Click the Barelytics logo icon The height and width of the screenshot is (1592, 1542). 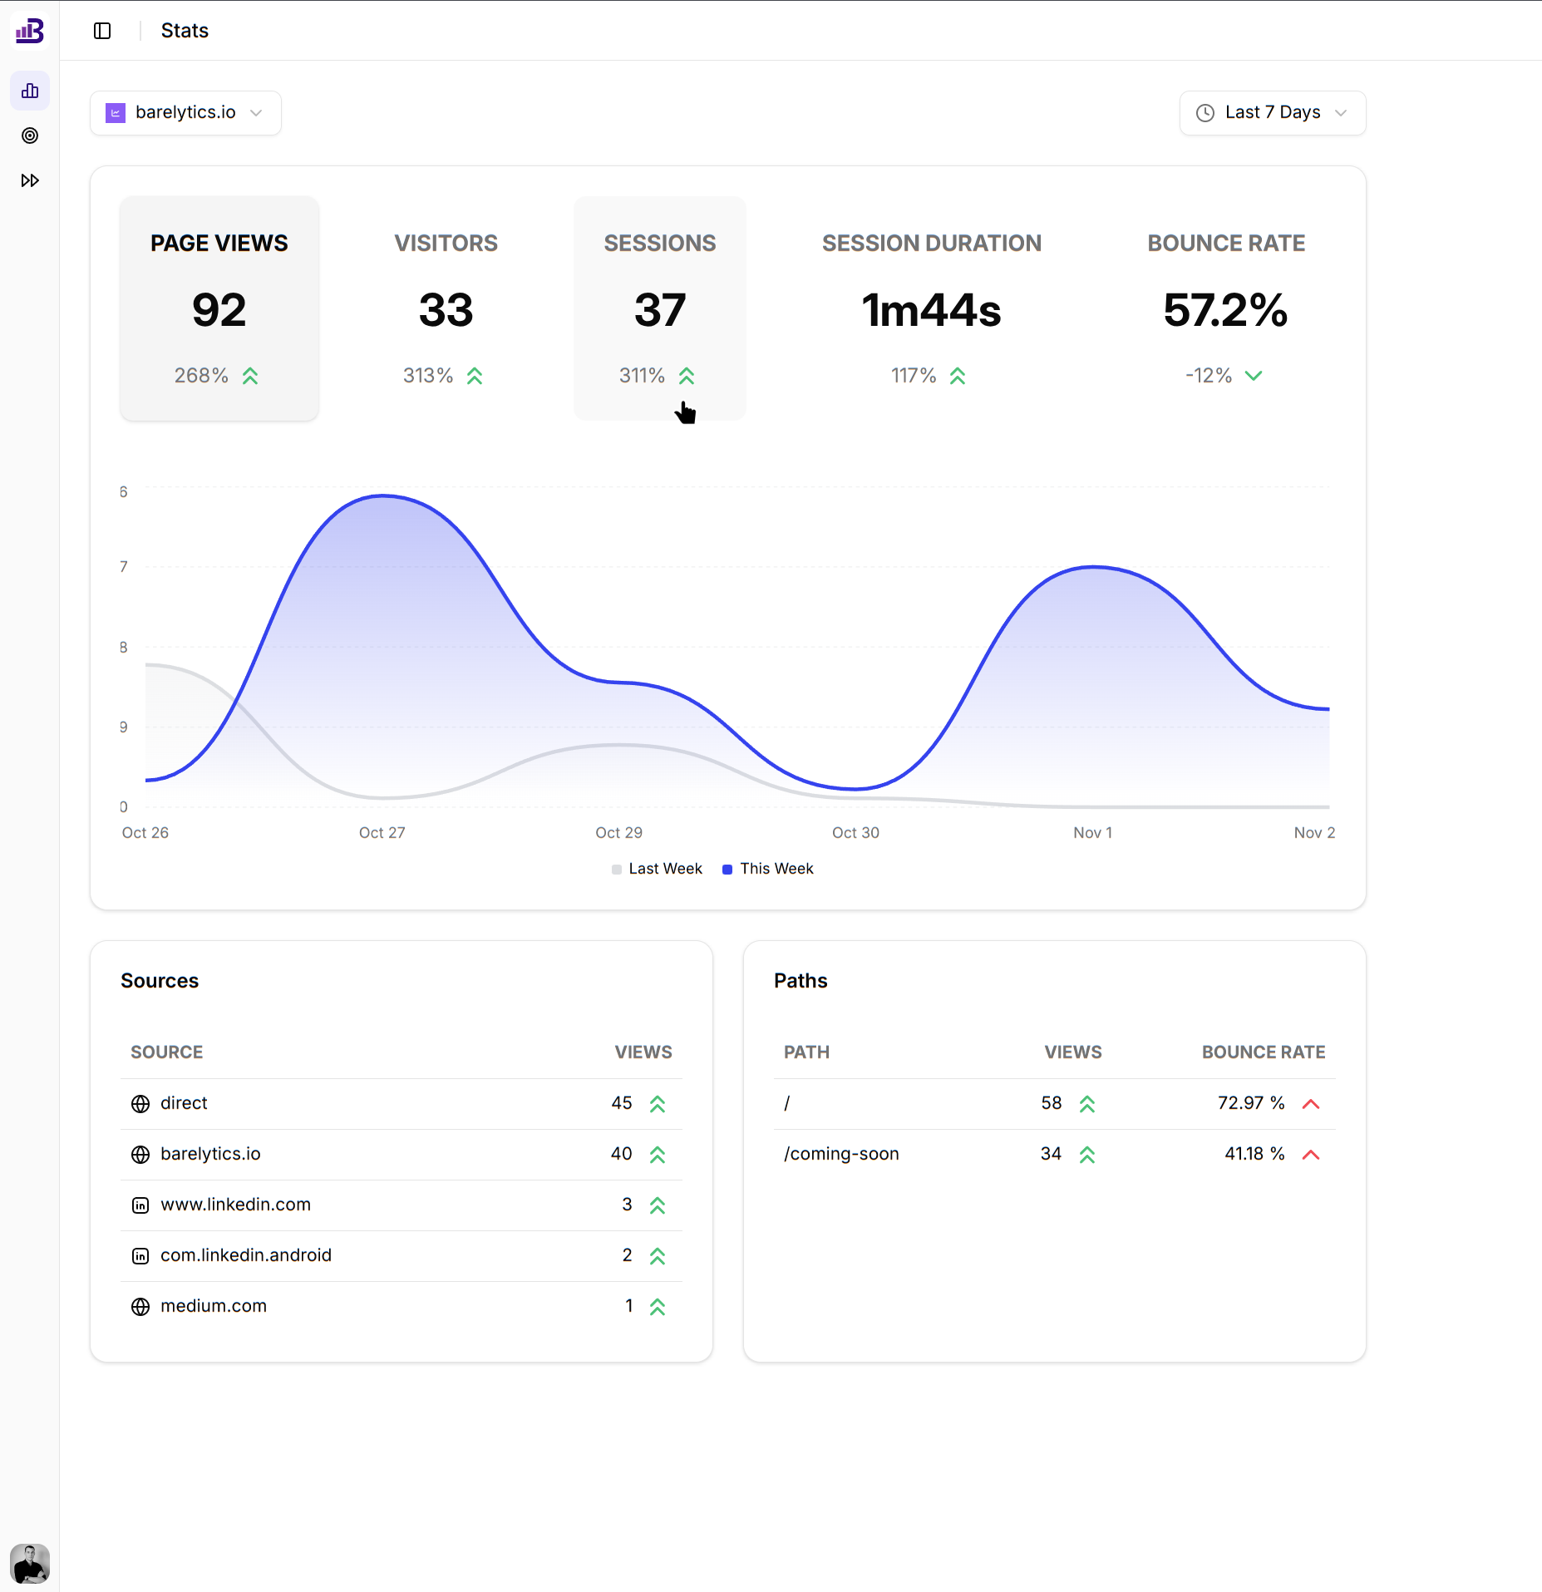30,31
